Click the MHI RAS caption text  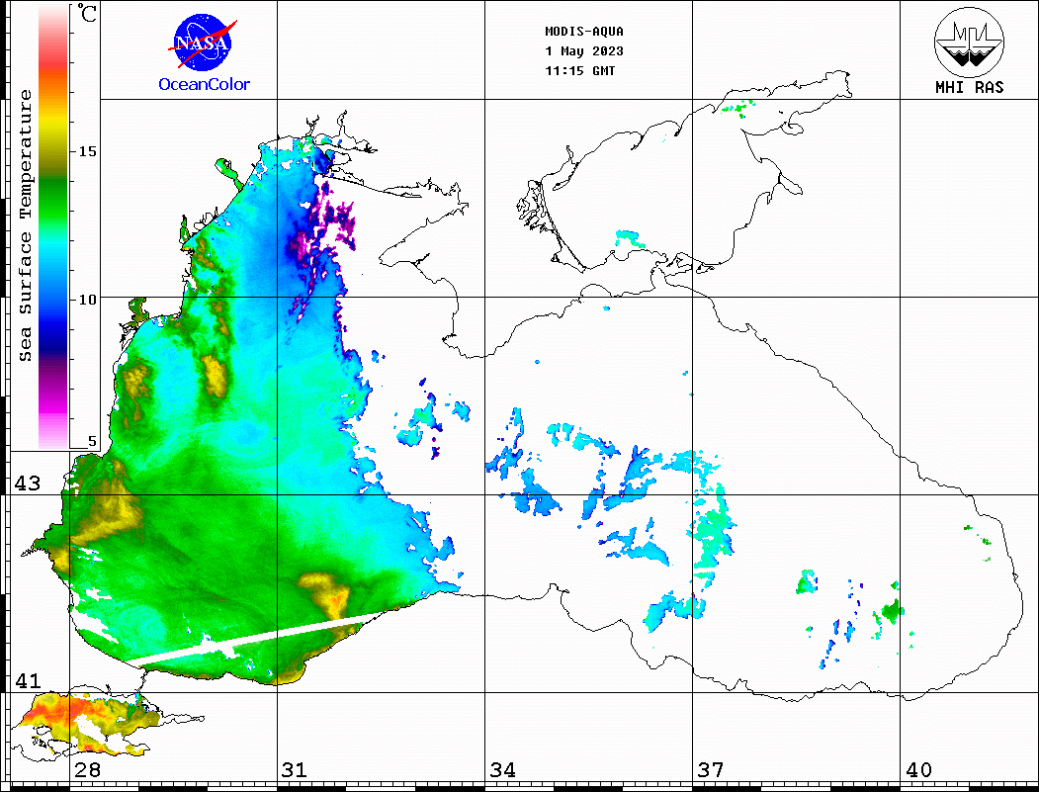point(969,87)
